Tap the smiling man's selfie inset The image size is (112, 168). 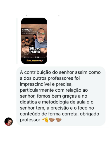point(41,38)
